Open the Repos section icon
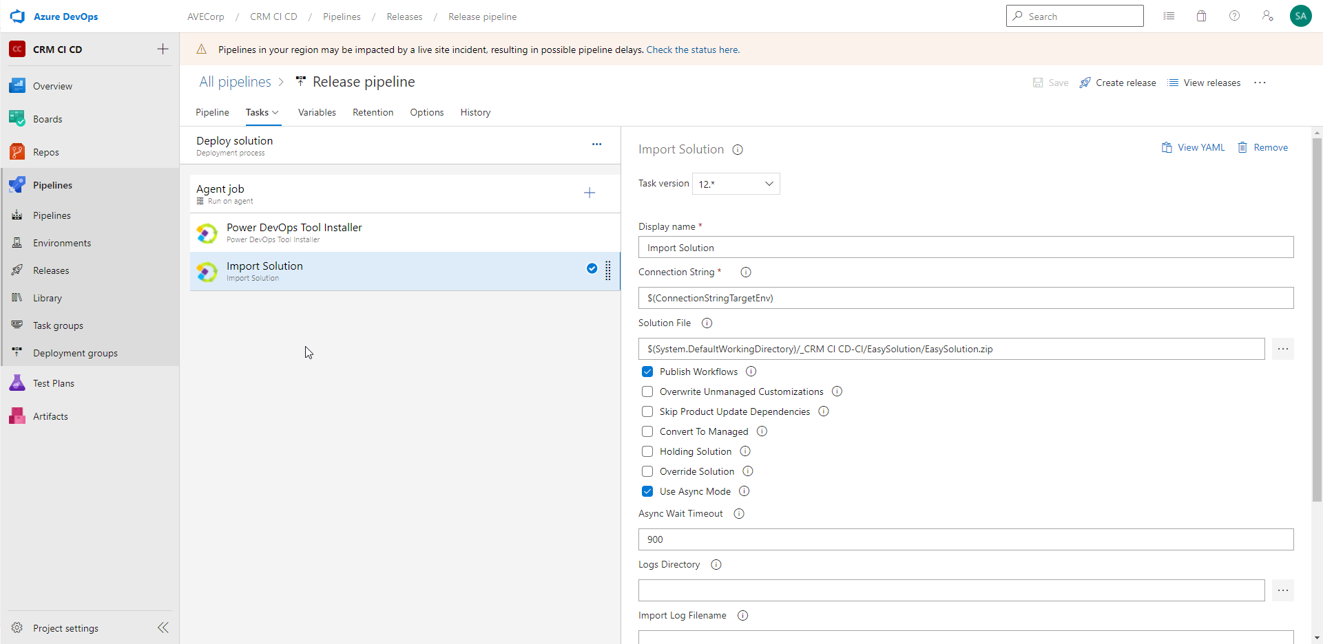Viewport: 1323px width, 644px height. pyautogui.click(x=17, y=152)
